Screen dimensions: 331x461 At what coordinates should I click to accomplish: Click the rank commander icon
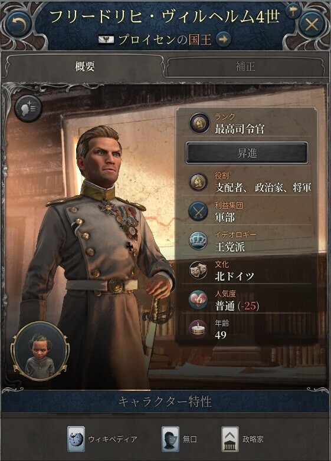(198, 123)
